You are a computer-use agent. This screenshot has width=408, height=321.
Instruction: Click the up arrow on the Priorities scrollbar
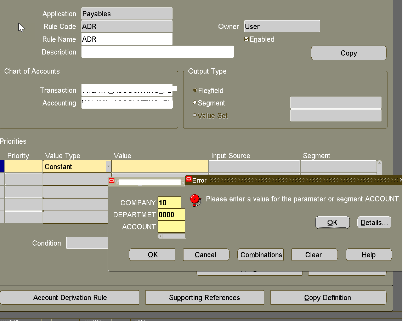point(379,162)
